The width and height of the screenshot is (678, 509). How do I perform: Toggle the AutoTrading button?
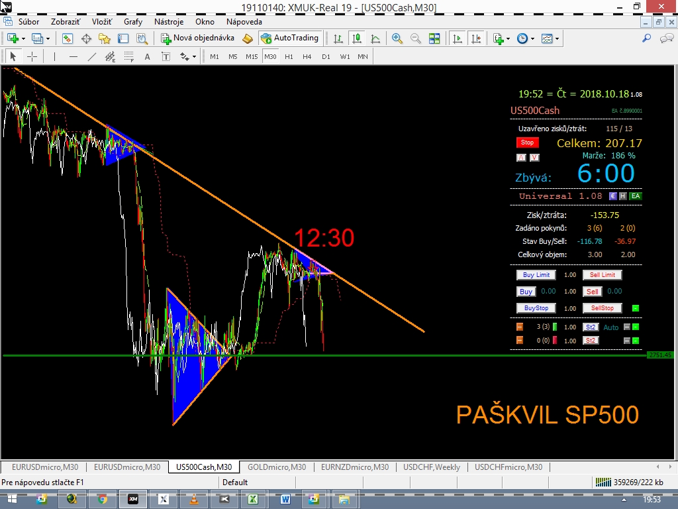(291, 38)
